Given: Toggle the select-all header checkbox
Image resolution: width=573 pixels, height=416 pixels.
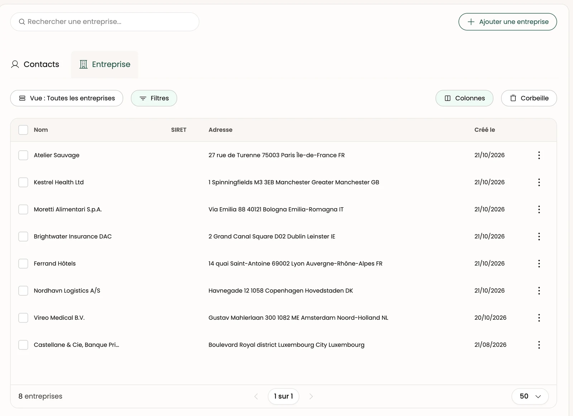Looking at the screenshot, I should [x=23, y=130].
